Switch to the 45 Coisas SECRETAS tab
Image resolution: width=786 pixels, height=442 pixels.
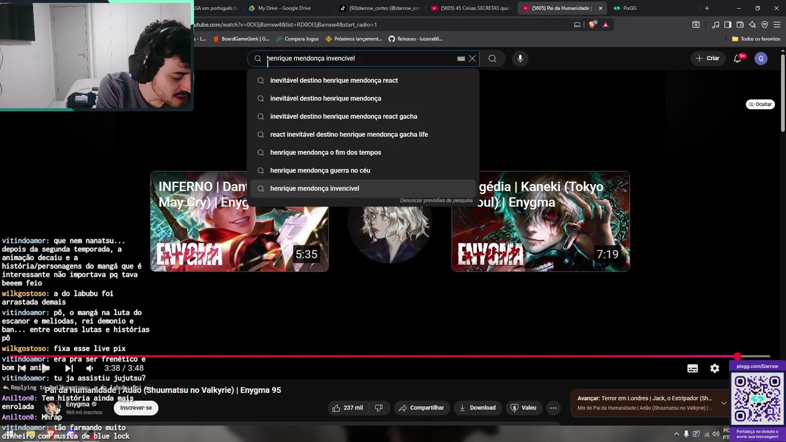point(470,8)
